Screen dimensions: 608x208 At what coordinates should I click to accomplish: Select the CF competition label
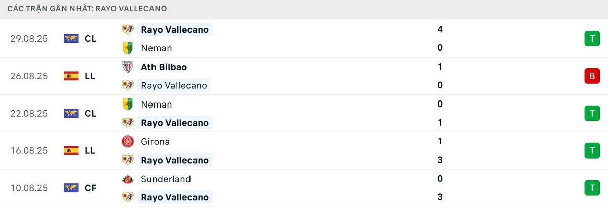pyautogui.click(x=91, y=188)
